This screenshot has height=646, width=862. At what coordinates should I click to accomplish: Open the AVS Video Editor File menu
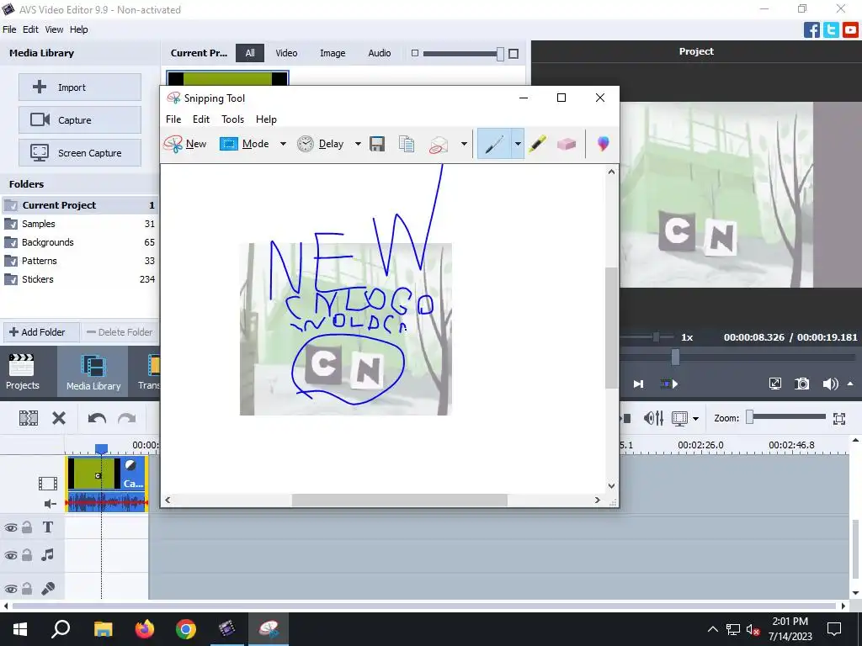click(x=9, y=29)
